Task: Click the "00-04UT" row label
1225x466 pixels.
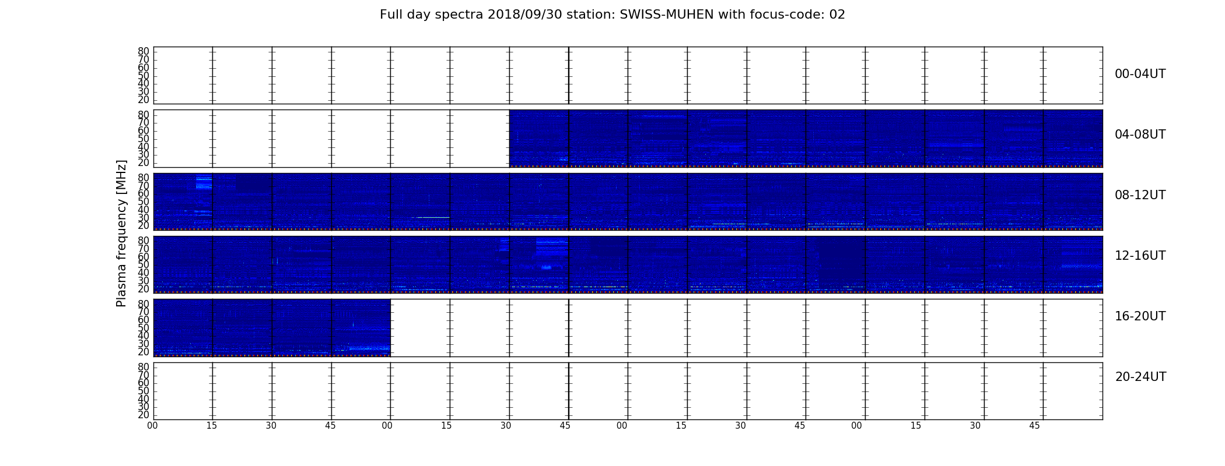Action: tap(1140, 74)
